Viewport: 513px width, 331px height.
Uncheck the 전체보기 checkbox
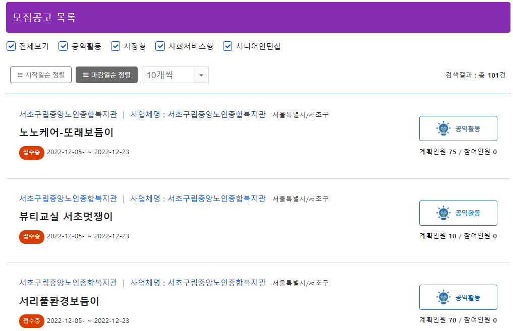(11, 46)
